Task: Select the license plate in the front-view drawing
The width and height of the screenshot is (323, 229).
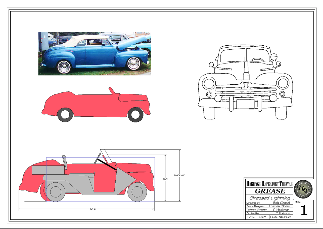Action: [245, 104]
